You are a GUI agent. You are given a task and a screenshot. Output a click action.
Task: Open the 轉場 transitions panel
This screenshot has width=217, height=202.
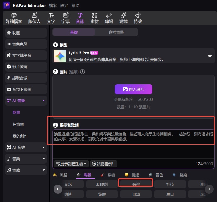pyautogui.click(x=109, y=18)
